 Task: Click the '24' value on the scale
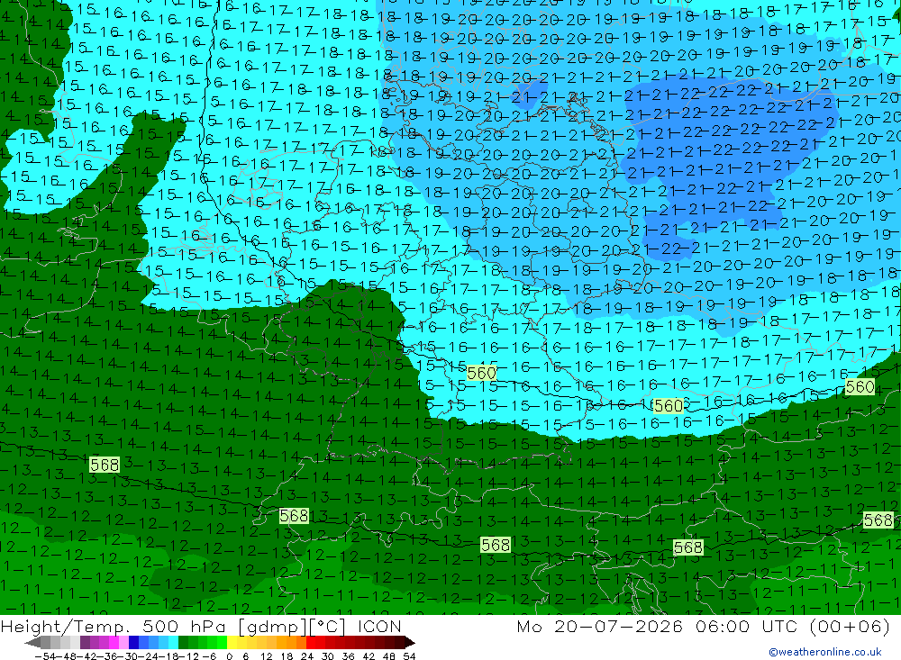click(x=307, y=656)
